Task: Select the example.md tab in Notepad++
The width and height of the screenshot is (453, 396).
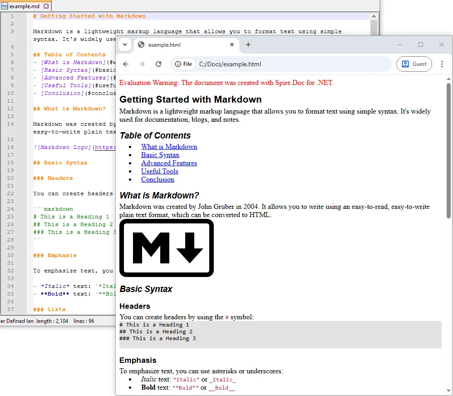Action: [25, 6]
